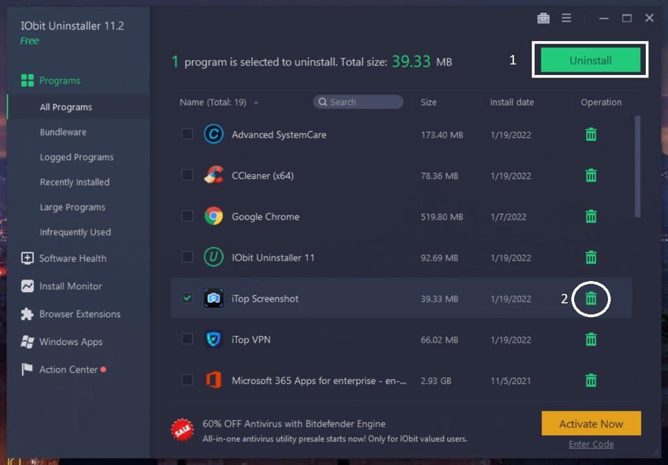This screenshot has width=668, height=465.
Task: Click the Action Center flag icon
Action: pos(27,370)
